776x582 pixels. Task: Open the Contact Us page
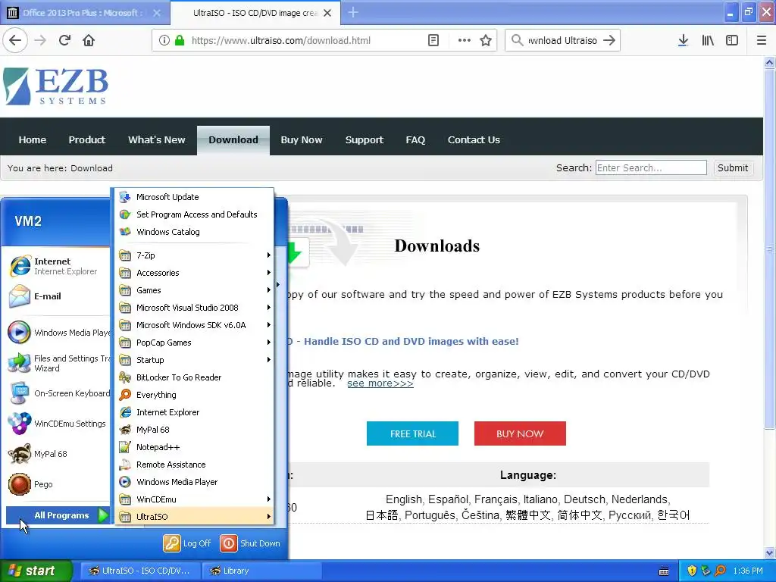tap(474, 140)
